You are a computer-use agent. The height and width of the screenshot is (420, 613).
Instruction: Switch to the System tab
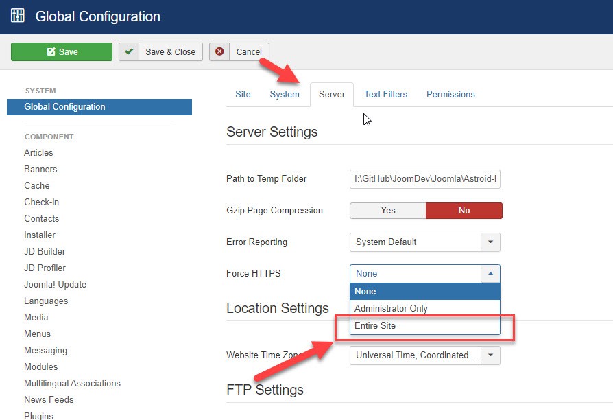click(x=285, y=94)
